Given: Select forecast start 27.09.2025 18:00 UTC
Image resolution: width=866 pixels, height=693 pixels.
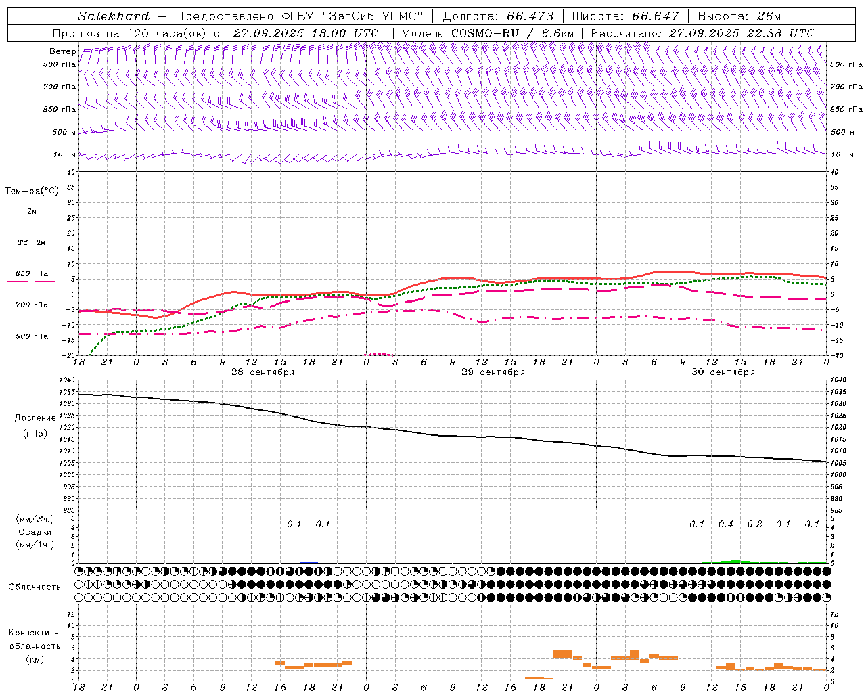Looking at the screenshot, I should pyautogui.click(x=306, y=33).
